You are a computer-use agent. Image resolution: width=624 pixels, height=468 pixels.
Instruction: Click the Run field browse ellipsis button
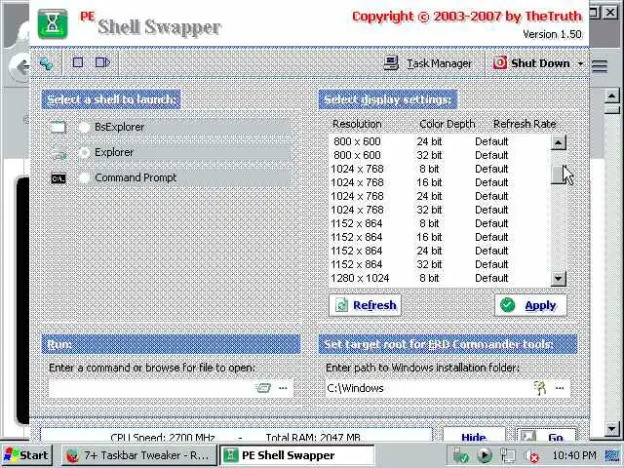click(x=283, y=388)
